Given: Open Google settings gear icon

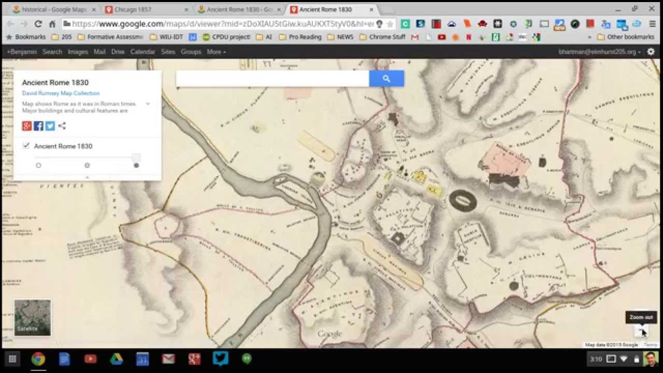Looking at the screenshot, I should [651, 52].
